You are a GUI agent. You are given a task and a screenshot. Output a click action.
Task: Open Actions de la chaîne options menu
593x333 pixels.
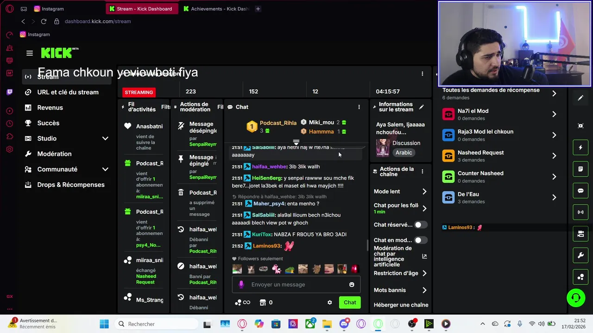pos(422,171)
